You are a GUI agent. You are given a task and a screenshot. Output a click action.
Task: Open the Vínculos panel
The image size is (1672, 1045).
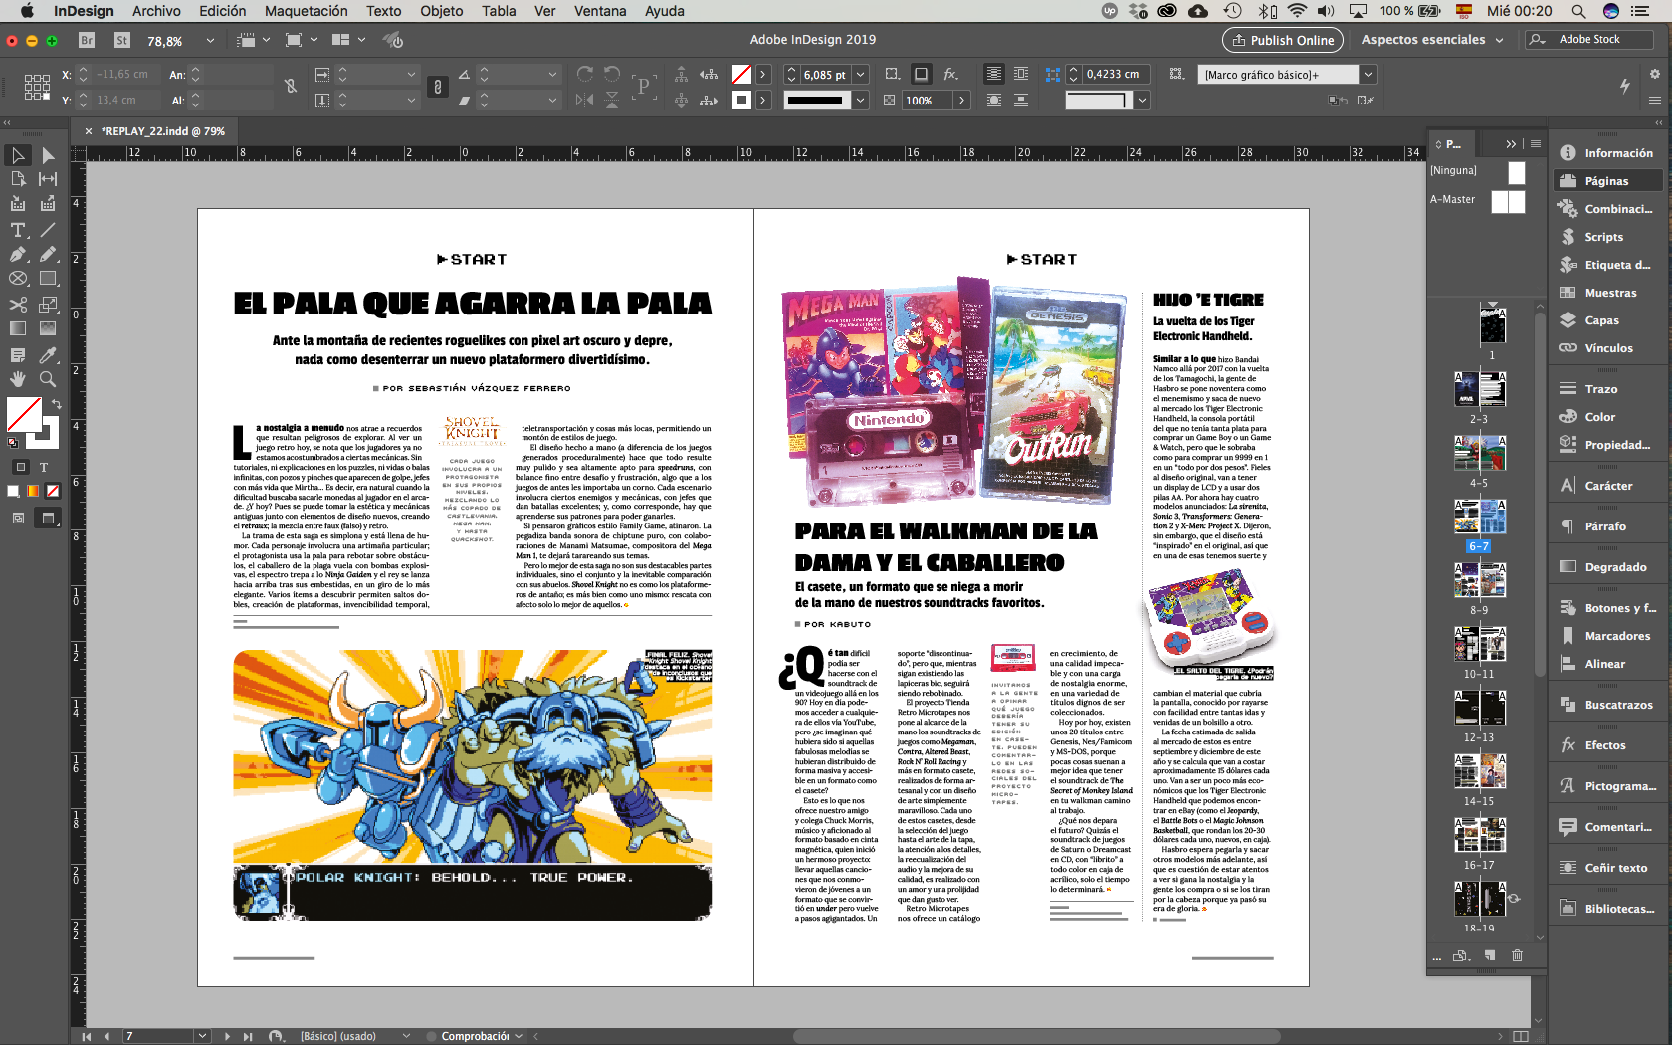[1607, 348]
